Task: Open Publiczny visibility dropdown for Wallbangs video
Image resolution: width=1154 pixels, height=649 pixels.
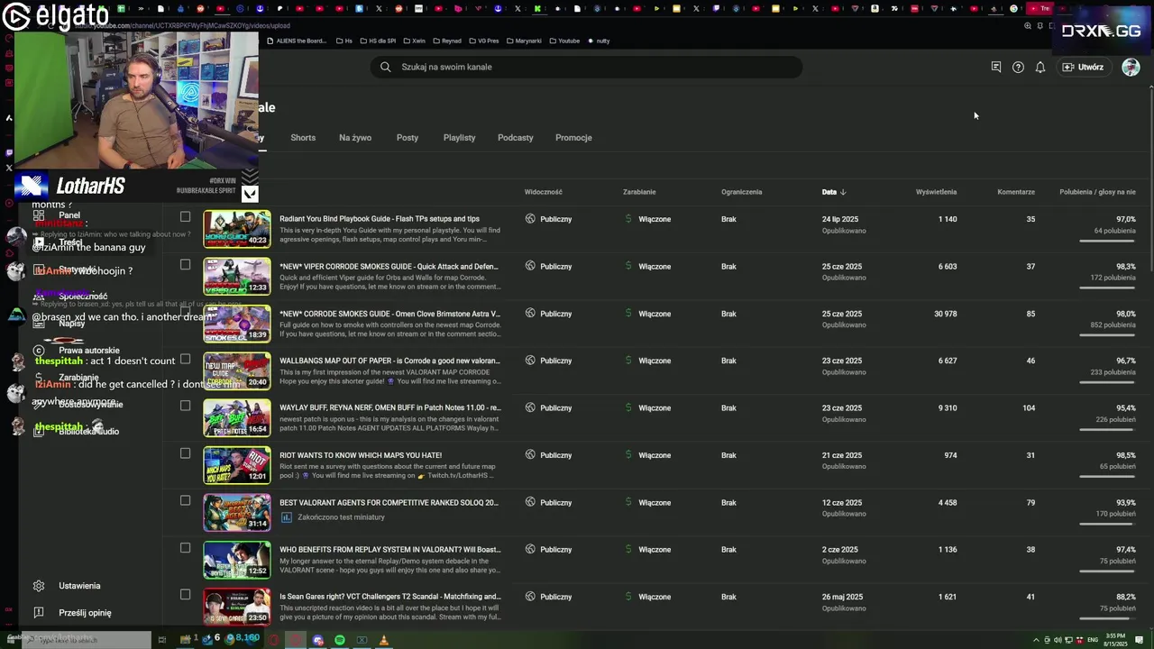Action: click(555, 361)
